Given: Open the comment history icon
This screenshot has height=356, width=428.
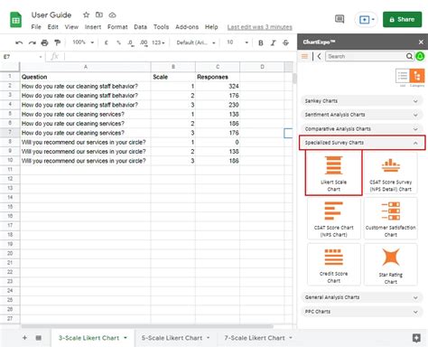Looking at the screenshot, I should coord(340,20).
